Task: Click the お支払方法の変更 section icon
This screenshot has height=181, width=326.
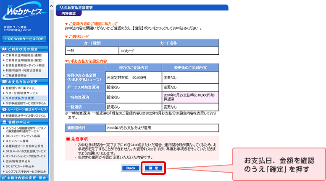Action: 4,82
